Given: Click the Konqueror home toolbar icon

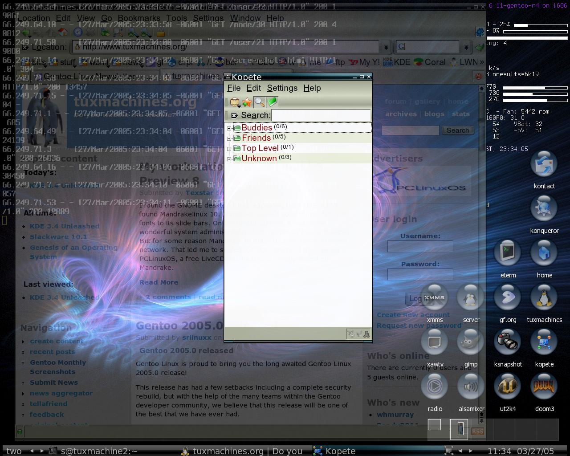Looking at the screenshot, I should 63,33.
